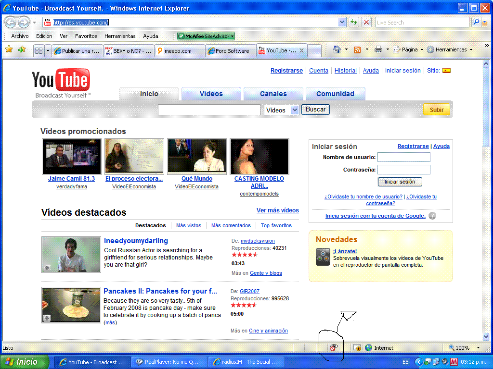Click the yellow Subir button
The height and width of the screenshot is (369, 493).
tap(436, 110)
